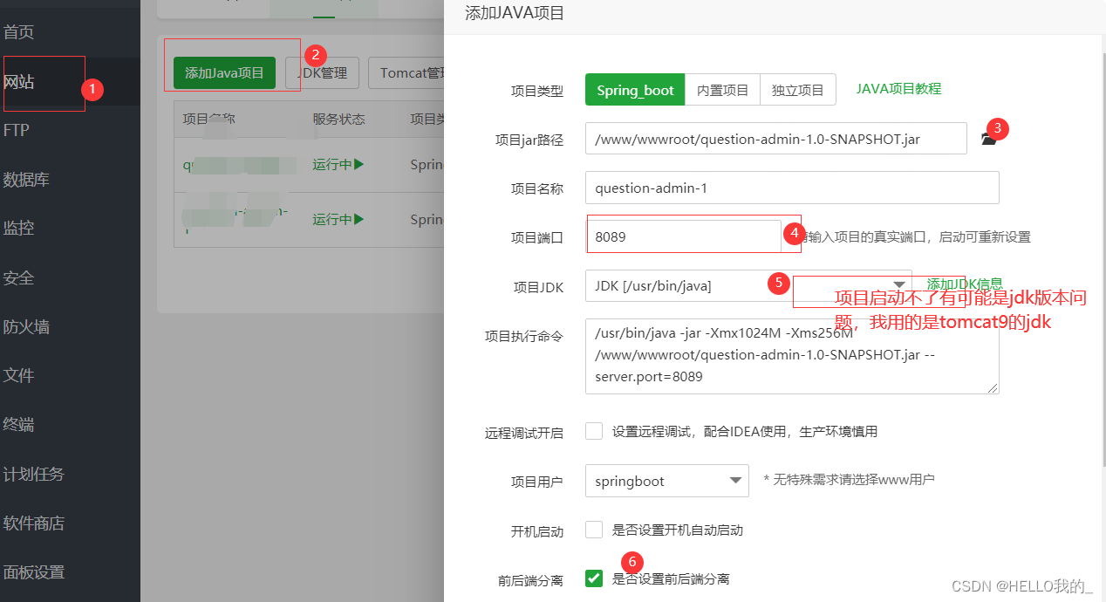Expand the JDK selector next to 添加JDK信息
This screenshot has height=602, width=1106.
(899, 284)
